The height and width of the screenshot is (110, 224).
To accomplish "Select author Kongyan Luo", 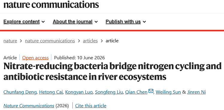I will pyautogui.click(x=79, y=92).
